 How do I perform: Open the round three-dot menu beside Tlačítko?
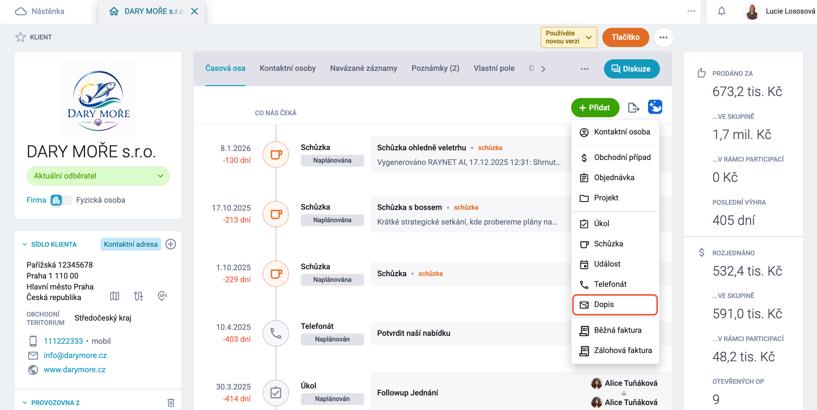[x=663, y=37]
